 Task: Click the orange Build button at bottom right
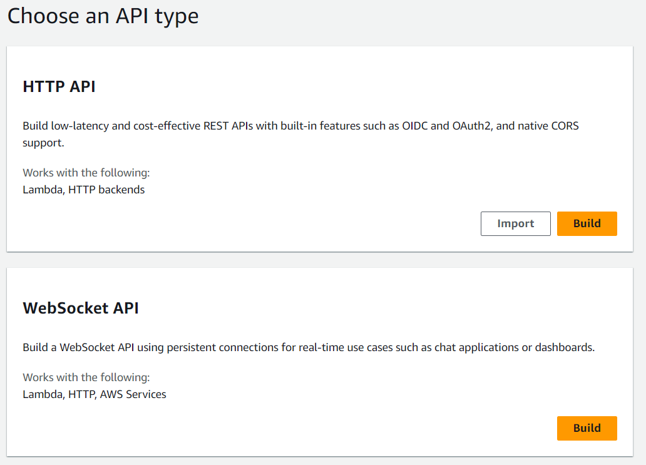point(587,428)
